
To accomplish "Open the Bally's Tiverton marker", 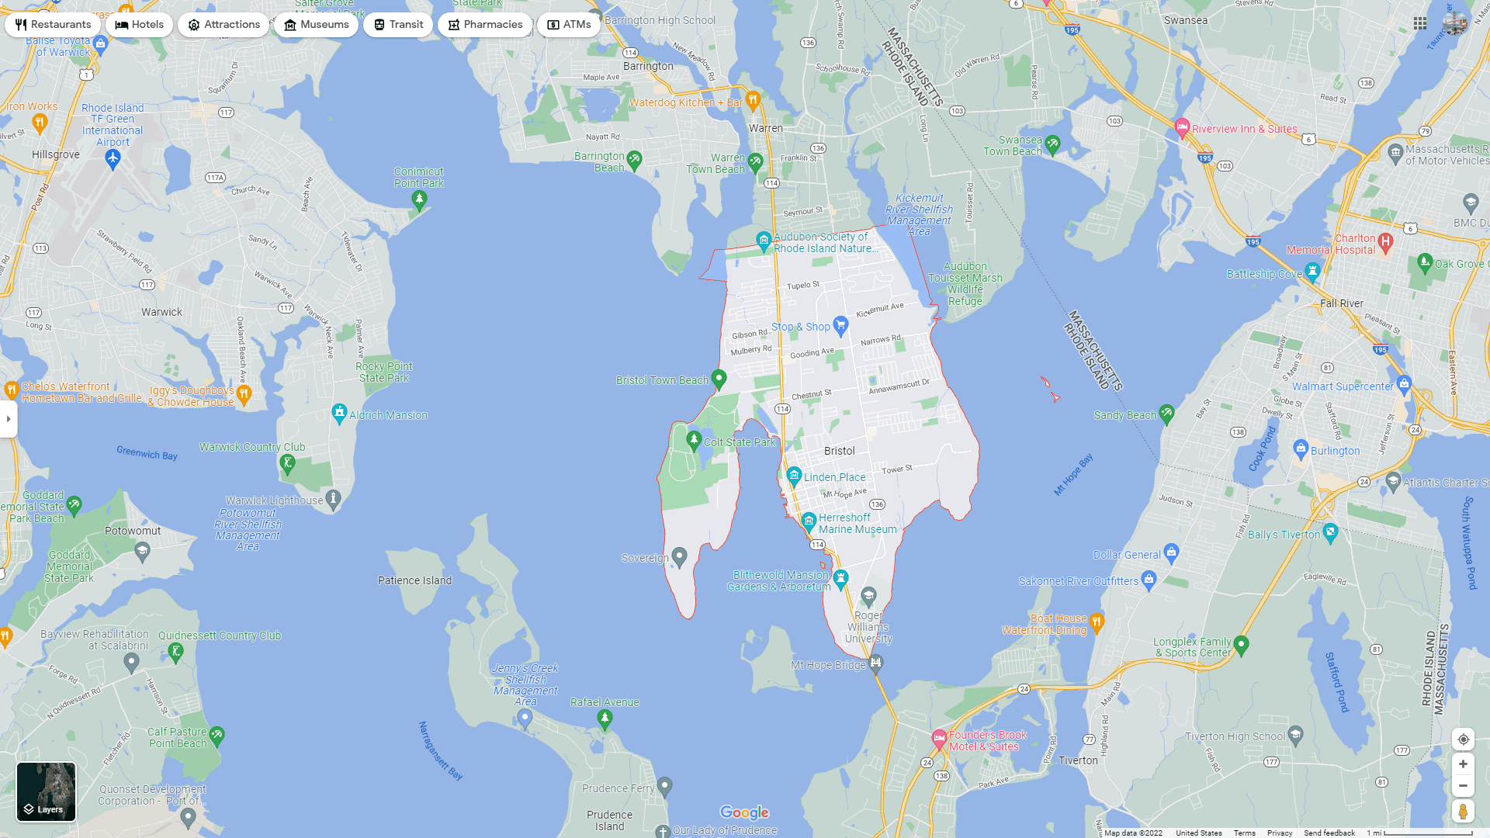I will [x=1330, y=532].
